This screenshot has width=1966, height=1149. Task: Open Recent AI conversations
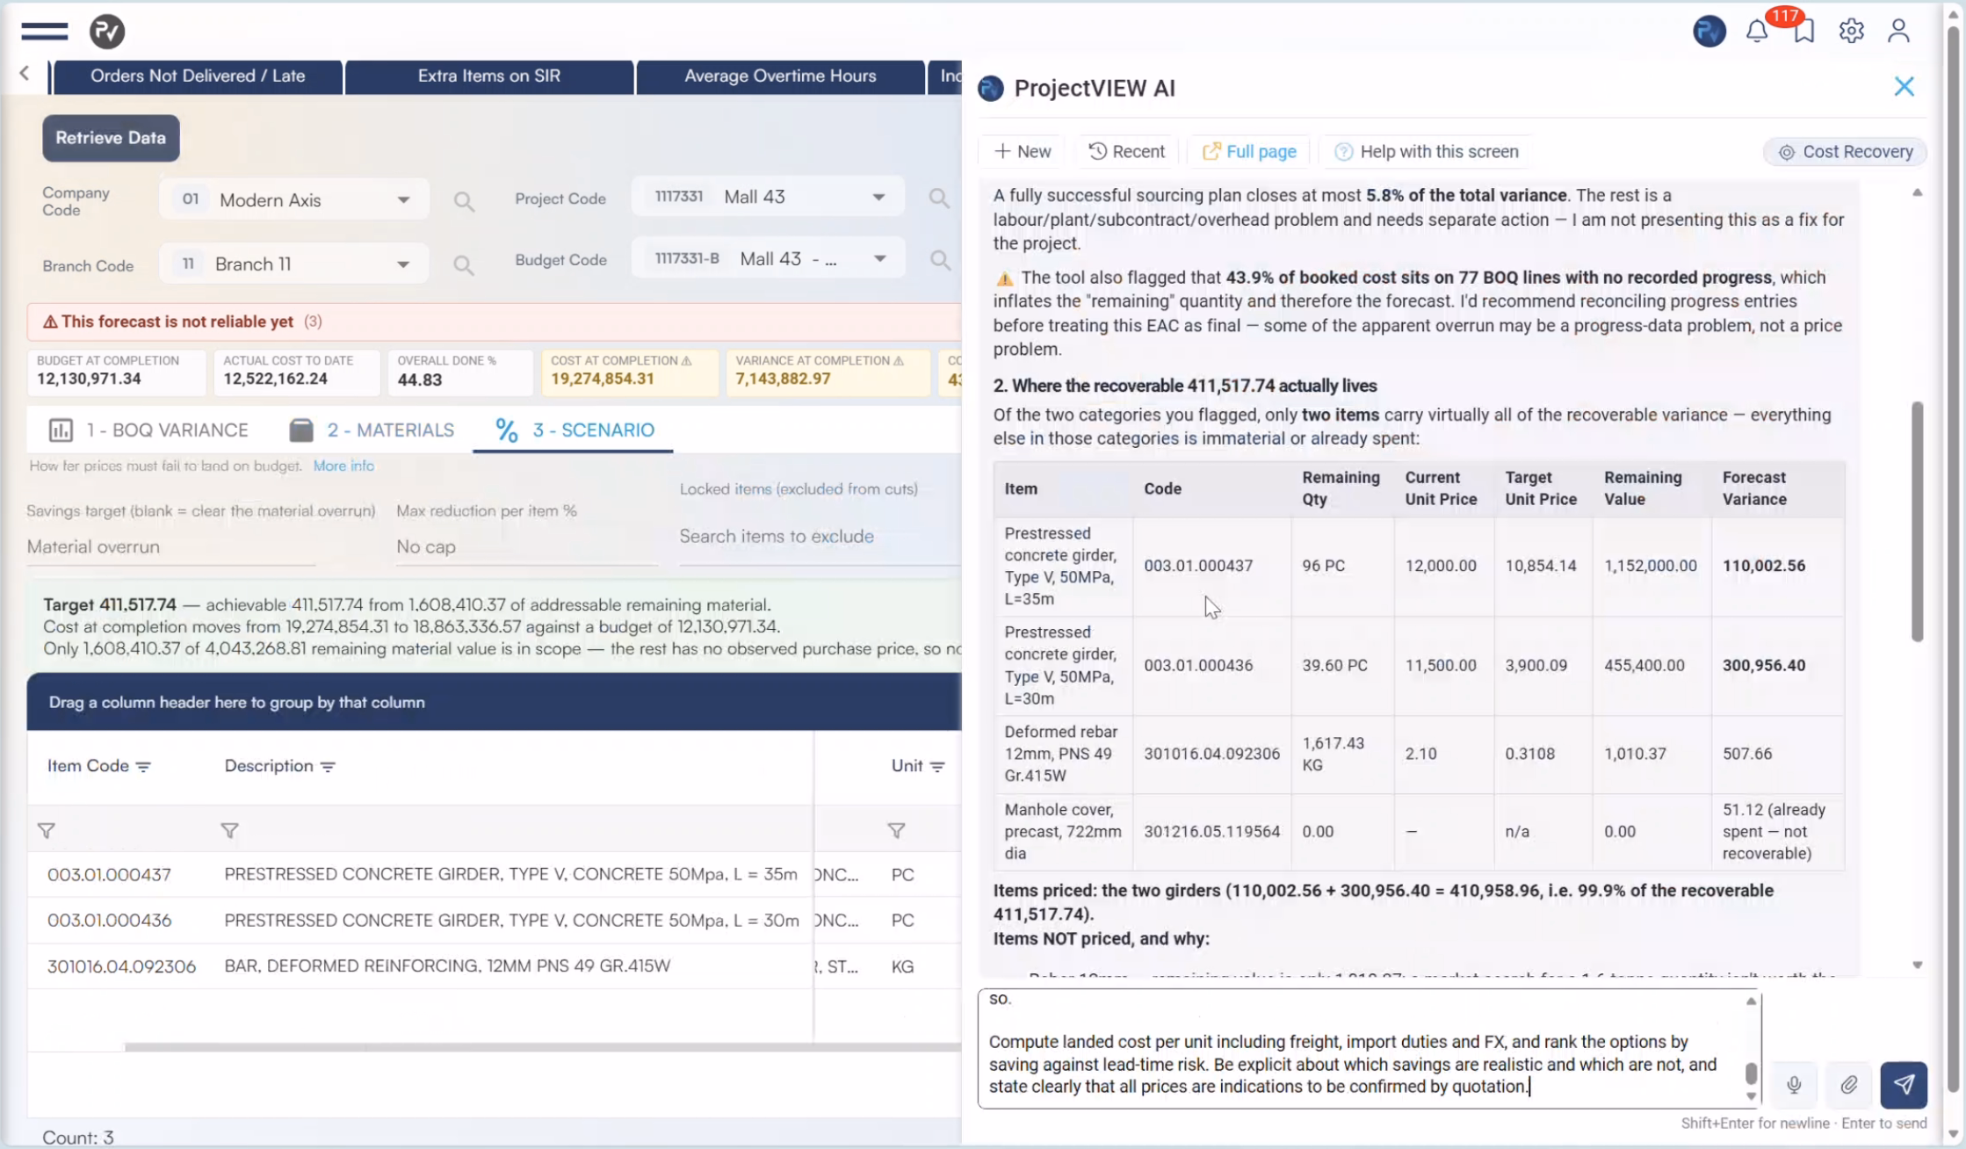[x=1126, y=151]
